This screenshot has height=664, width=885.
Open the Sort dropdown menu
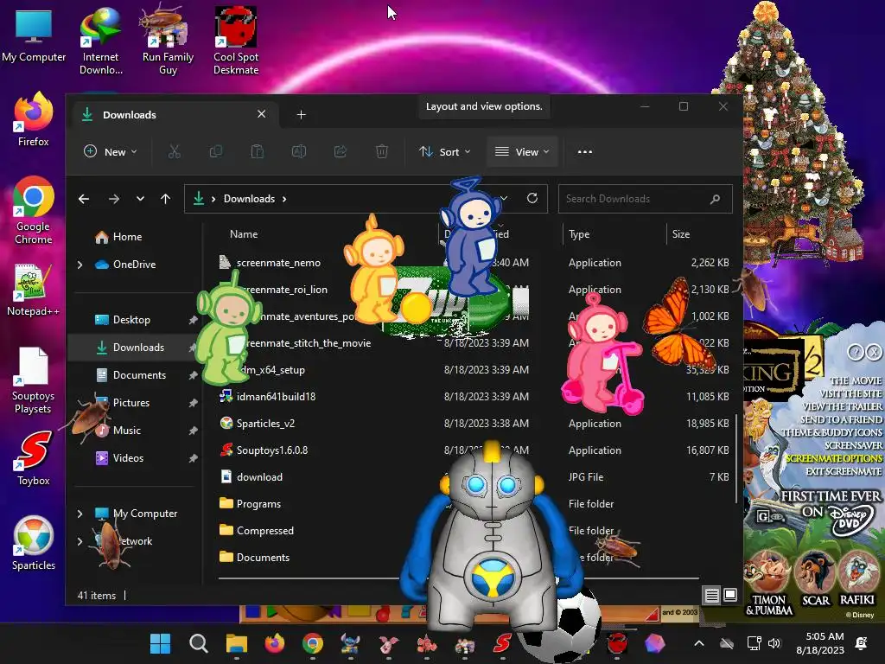coord(445,151)
